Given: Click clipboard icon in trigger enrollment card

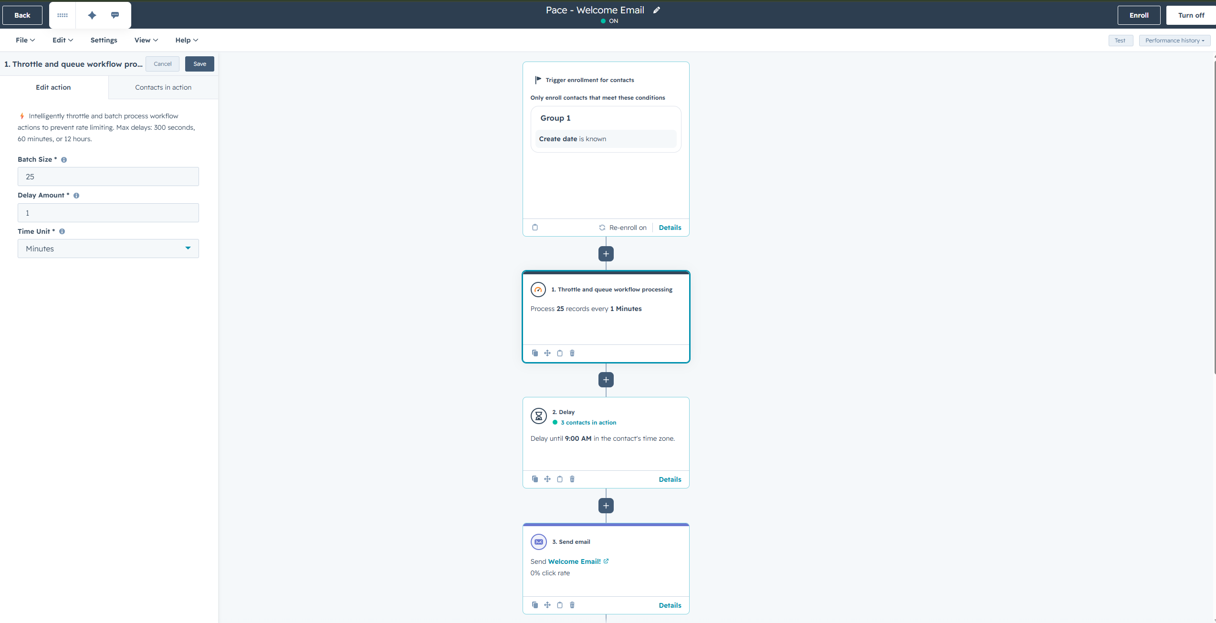Looking at the screenshot, I should 535,228.
